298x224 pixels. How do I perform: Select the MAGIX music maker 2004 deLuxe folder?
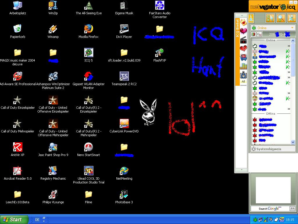tap(18, 57)
